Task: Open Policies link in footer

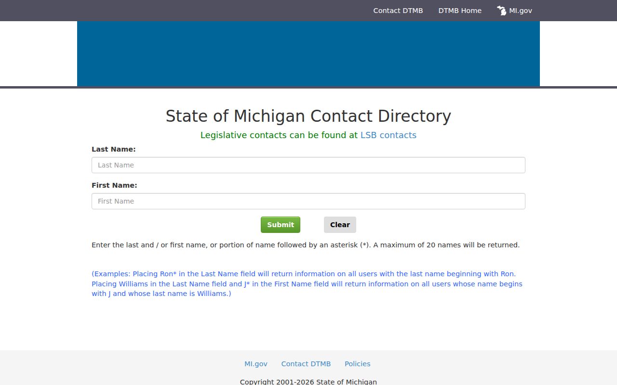Action: [x=358, y=364]
